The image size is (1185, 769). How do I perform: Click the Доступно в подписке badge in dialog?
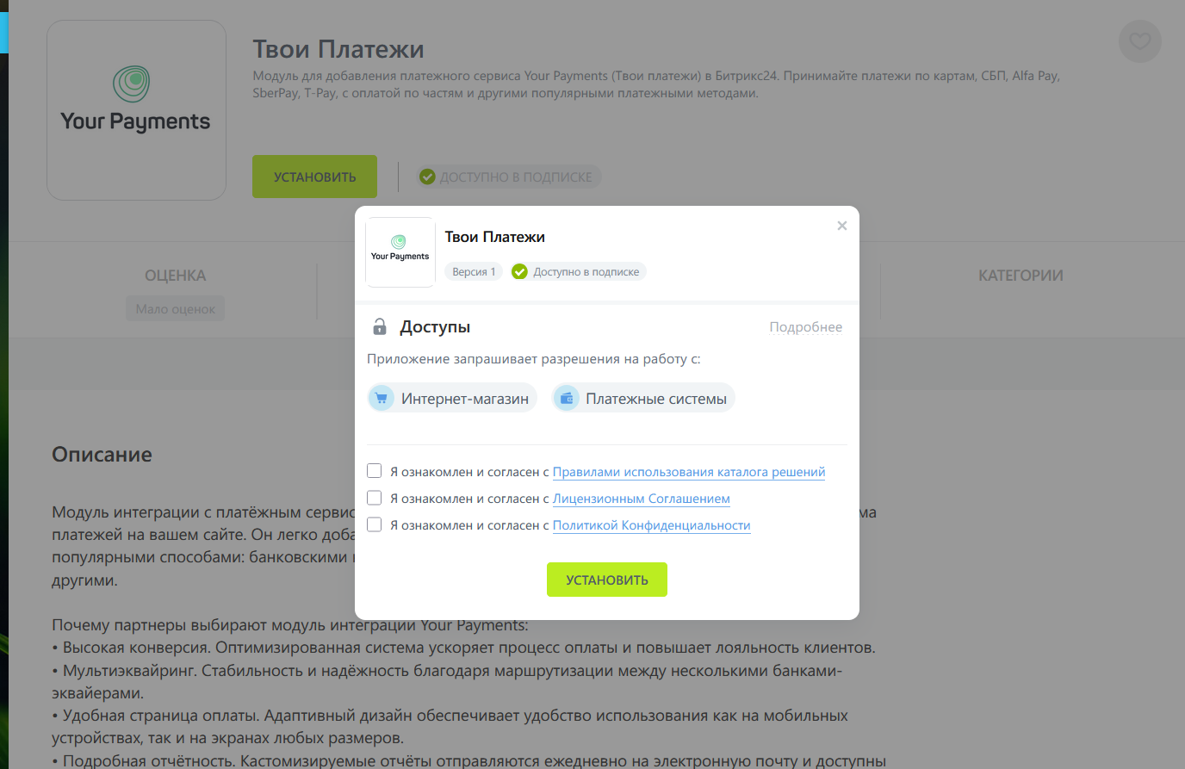point(578,271)
